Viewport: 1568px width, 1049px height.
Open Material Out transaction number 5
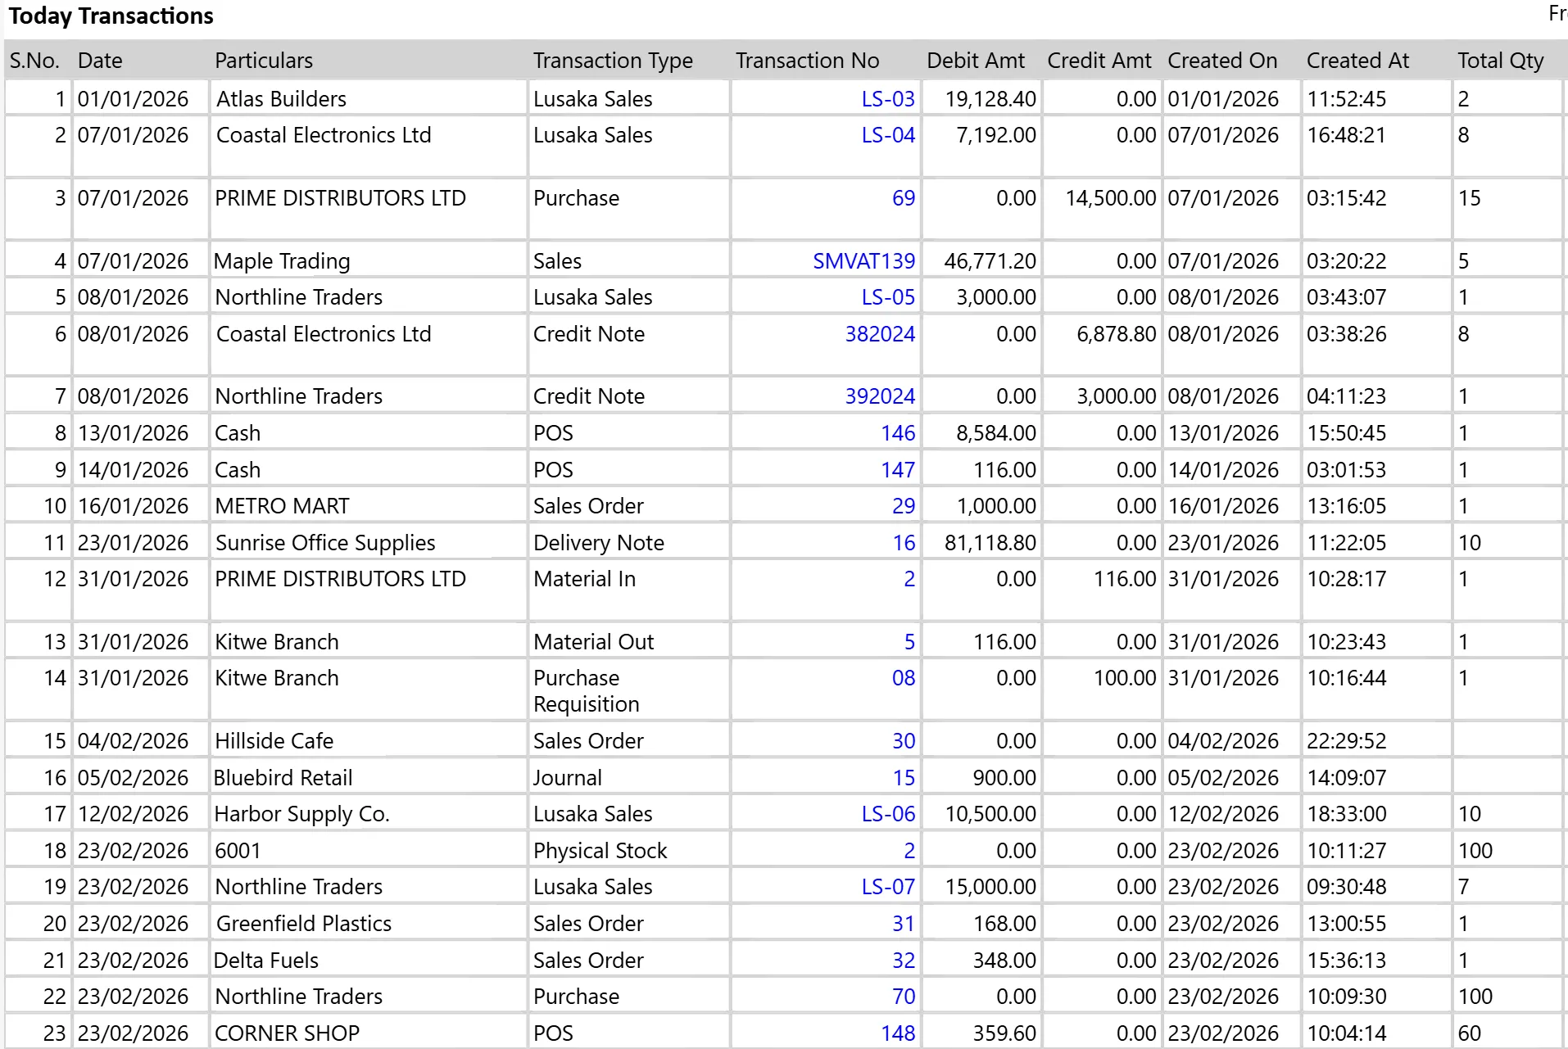tap(909, 642)
